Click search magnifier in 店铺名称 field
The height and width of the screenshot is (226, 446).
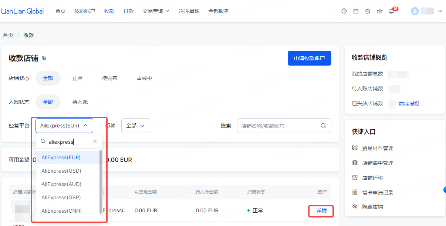(x=323, y=126)
